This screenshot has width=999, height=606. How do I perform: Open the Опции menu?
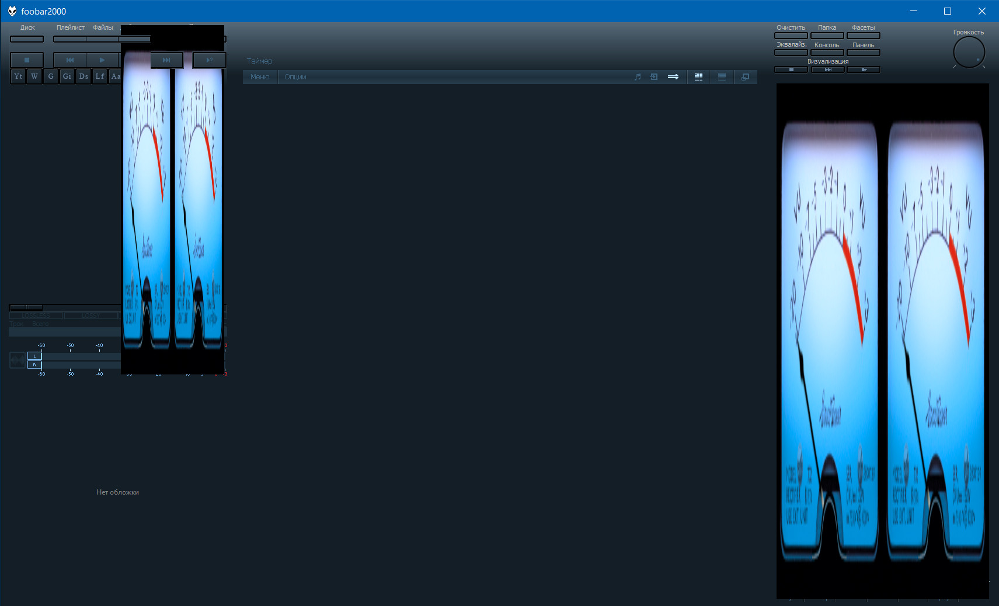(295, 77)
